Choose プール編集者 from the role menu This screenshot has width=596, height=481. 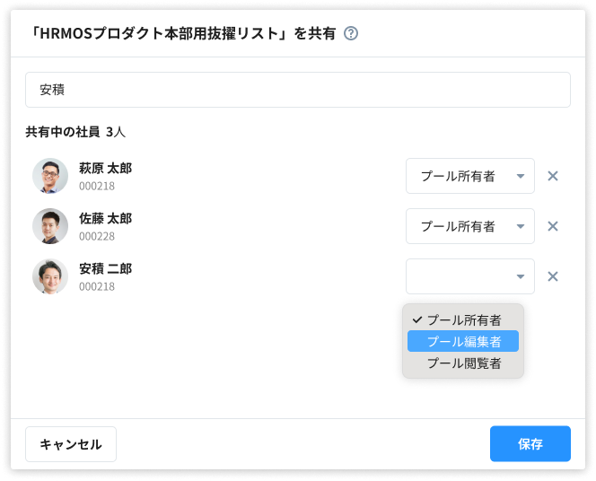(463, 341)
